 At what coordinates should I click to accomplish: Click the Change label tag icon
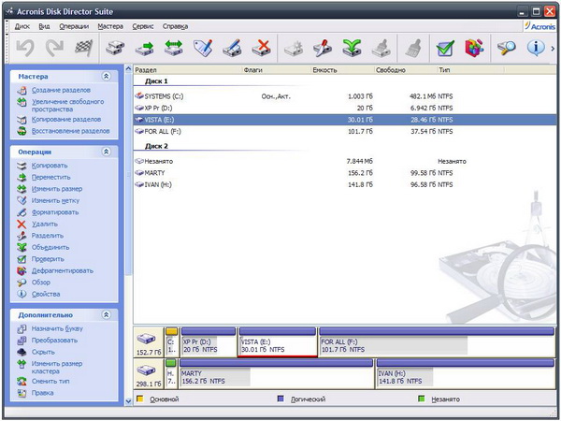(203, 48)
